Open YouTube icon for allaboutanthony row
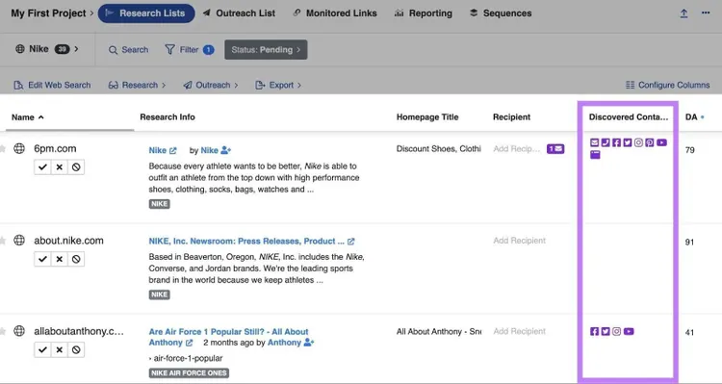Screen dimensions: 722x384 (629, 331)
